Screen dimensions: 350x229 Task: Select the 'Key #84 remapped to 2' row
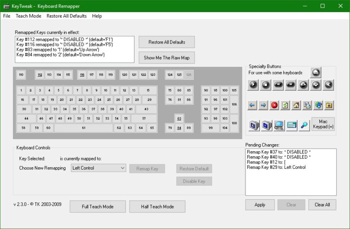pyautogui.click(x=75, y=55)
